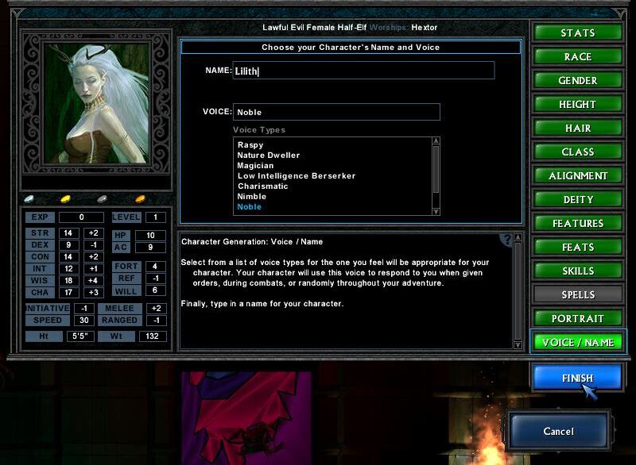Open the Deity step
Image resolution: width=636 pixels, height=465 pixels.
point(577,200)
